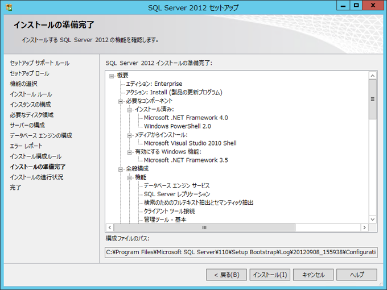Select the セットアップ サポート ルール step

click(39, 63)
